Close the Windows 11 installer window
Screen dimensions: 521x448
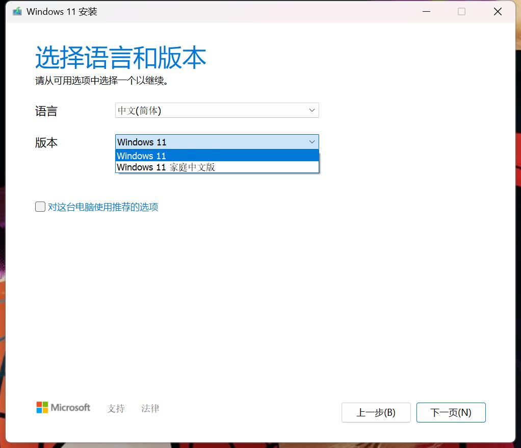tap(498, 11)
